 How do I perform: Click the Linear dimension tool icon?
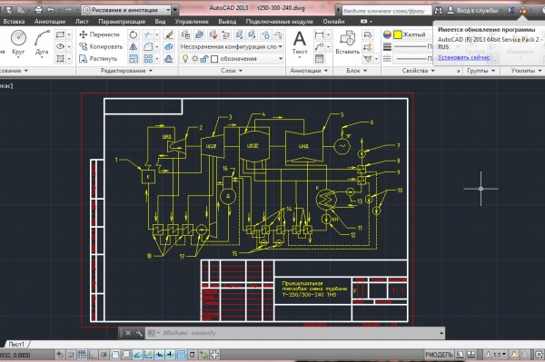(x=319, y=34)
